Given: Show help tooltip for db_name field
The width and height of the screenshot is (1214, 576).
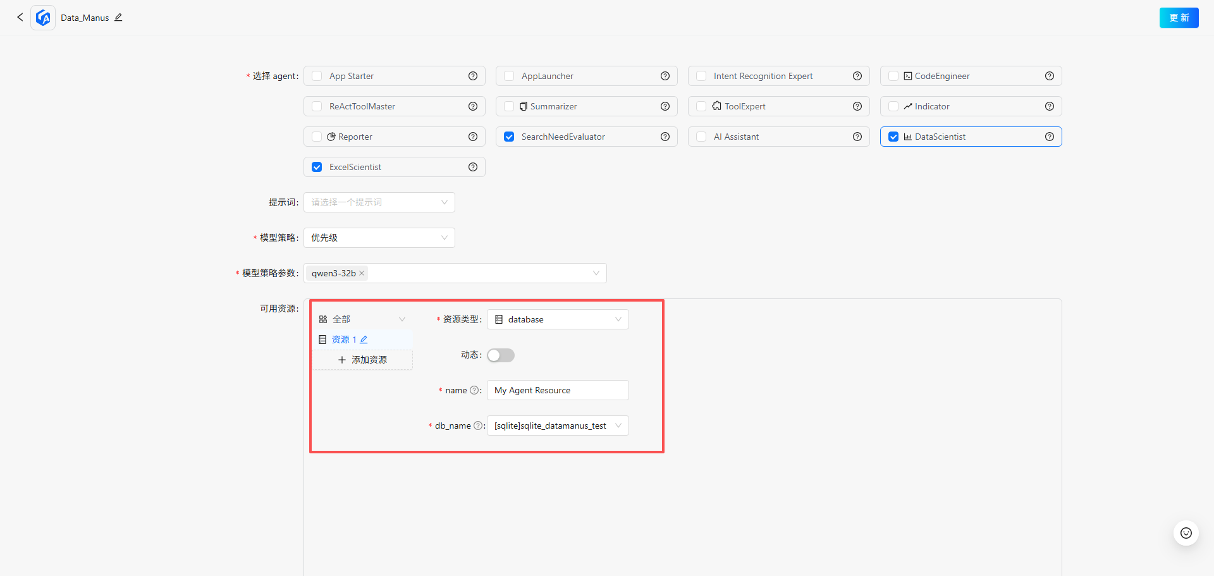Looking at the screenshot, I should (x=478, y=426).
